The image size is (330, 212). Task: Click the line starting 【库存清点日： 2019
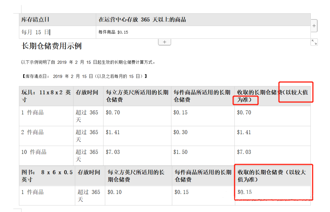click(84, 76)
